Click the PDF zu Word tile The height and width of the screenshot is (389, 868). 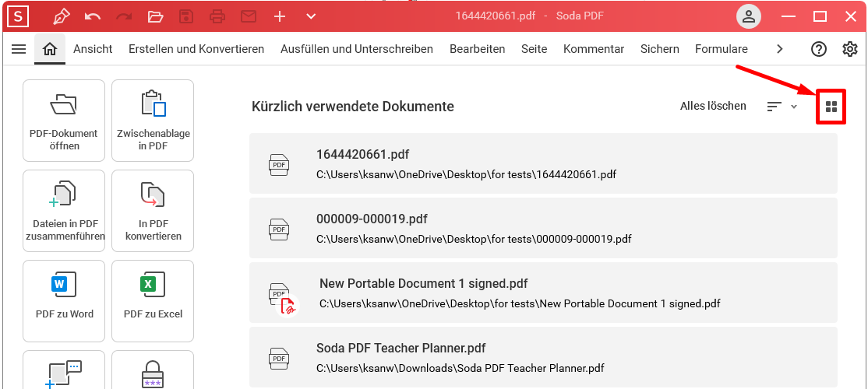point(64,301)
